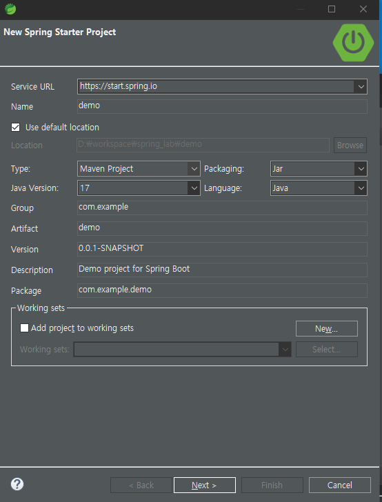Click the Type: label
This screenshot has width=382, height=502.
(x=21, y=169)
